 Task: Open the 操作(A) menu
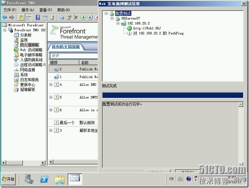pos(28,10)
